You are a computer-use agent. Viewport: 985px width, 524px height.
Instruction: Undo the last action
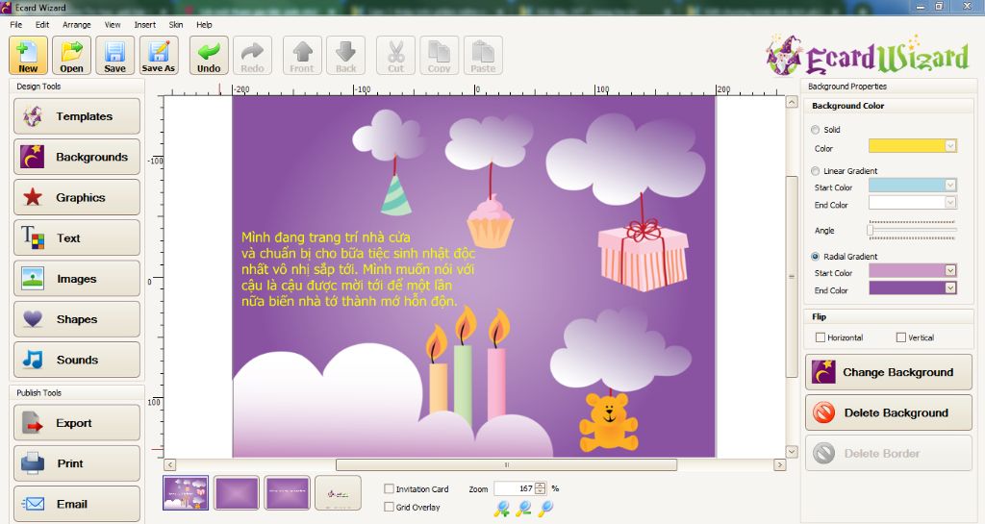pos(209,55)
